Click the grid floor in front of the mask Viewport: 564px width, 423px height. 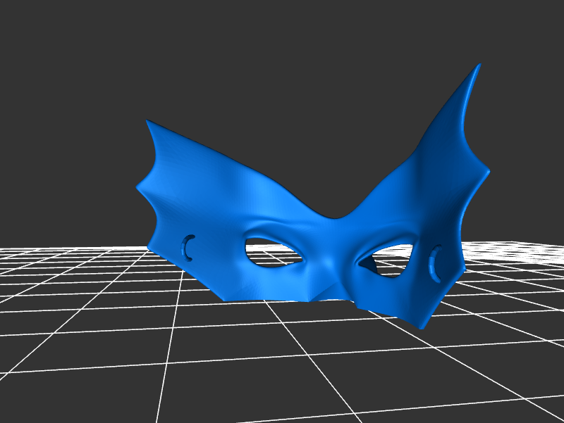282,366
